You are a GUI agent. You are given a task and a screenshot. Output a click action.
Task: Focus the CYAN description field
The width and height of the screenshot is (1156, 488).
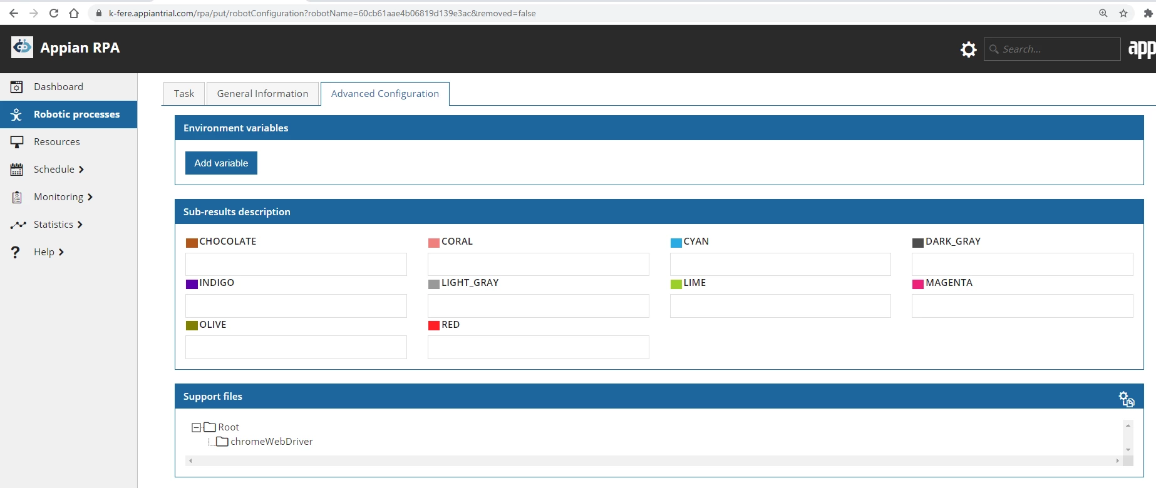pyautogui.click(x=780, y=264)
